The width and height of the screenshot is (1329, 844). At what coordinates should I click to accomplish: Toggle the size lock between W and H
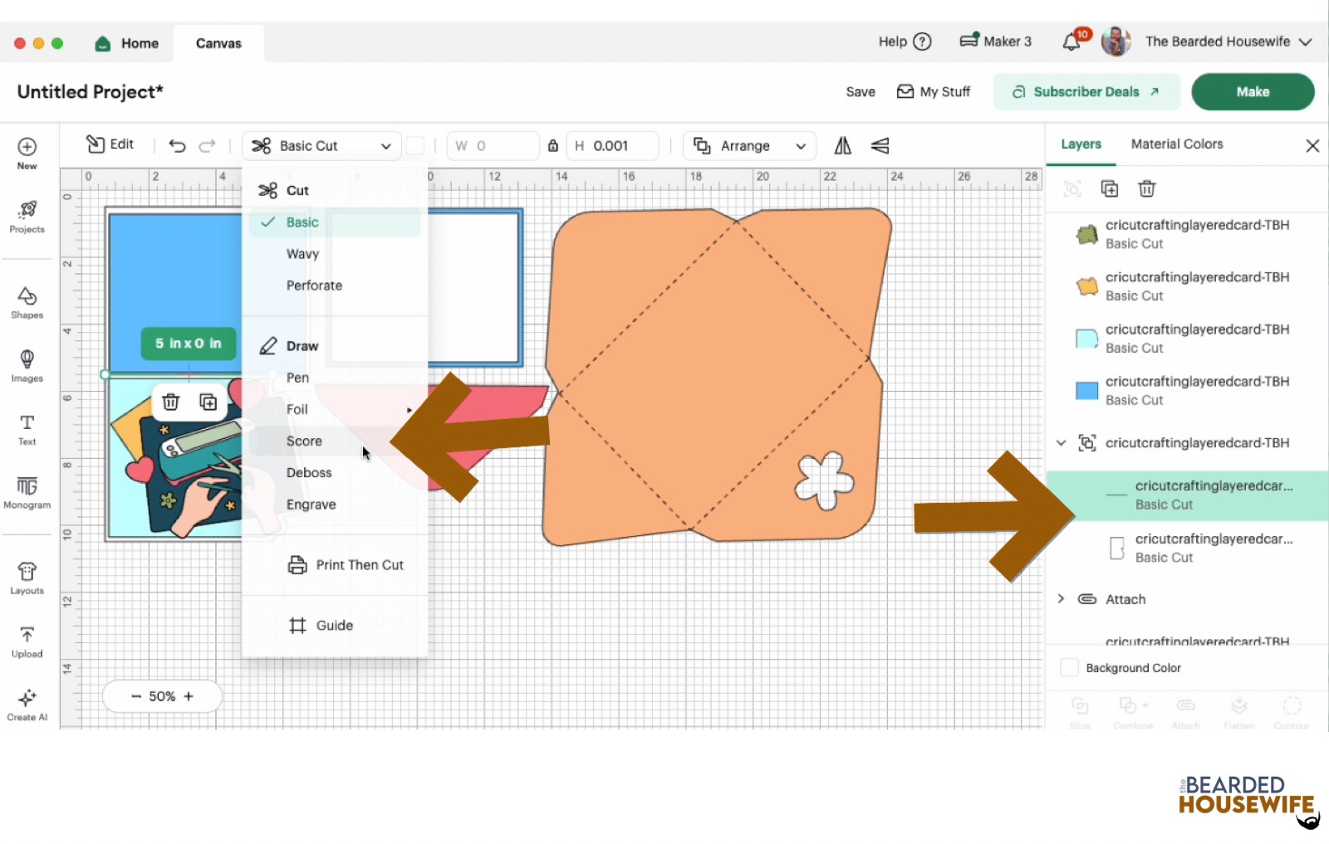tap(552, 146)
